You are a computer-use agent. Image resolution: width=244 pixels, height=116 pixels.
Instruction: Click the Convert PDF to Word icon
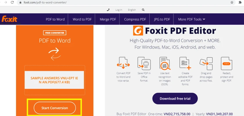coord(123,63)
